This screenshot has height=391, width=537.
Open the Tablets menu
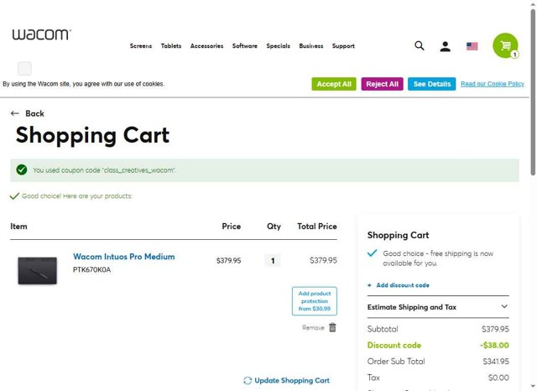[171, 46]
